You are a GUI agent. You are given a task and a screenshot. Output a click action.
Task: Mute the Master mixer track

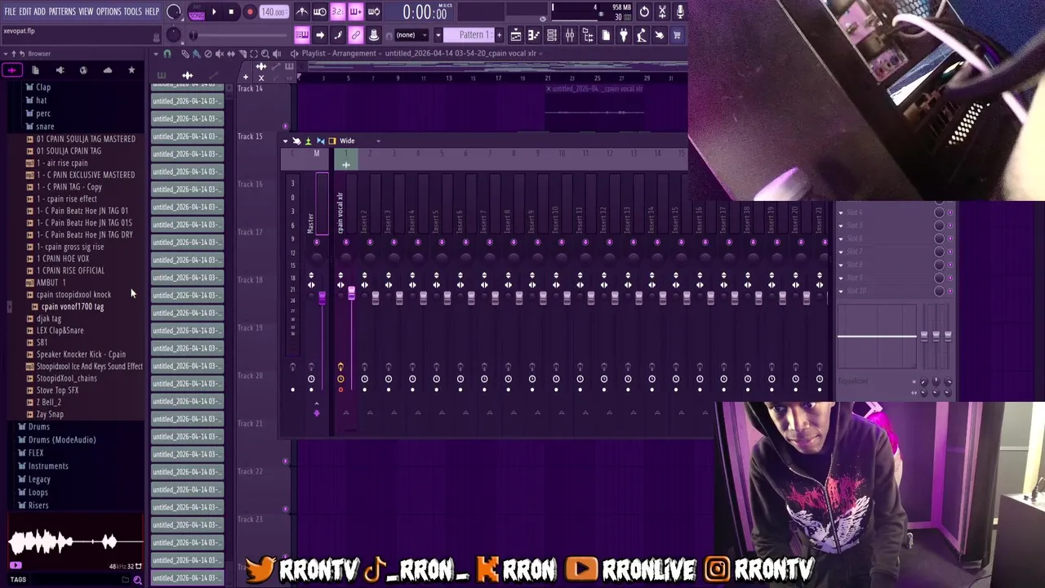tap(316, 242)
